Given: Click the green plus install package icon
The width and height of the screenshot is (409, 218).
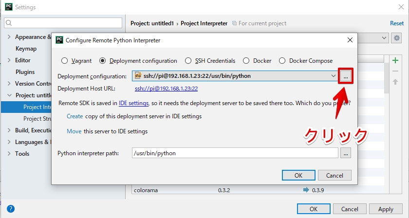Looking at the screenshot, I should pos(395,60).
